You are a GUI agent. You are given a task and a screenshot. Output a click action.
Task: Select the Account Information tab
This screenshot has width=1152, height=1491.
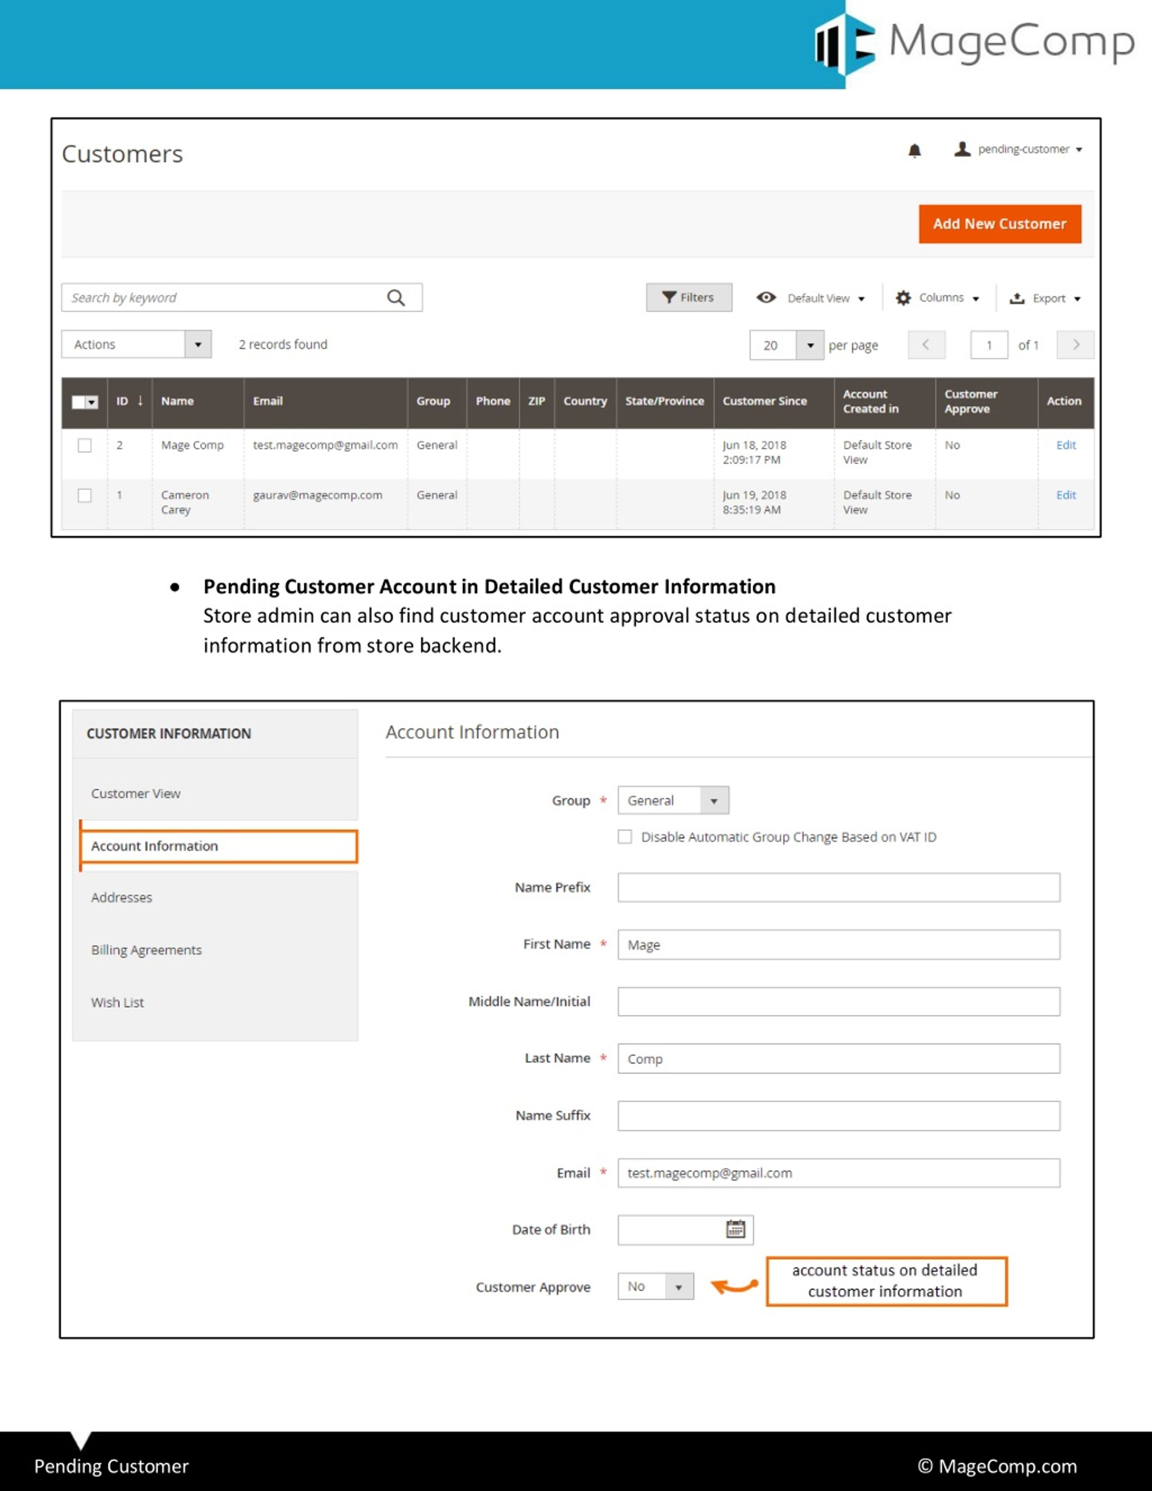pyautogui.click(x=219, y=846)
